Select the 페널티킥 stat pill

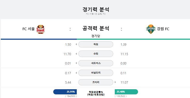(x=96, y=73)
